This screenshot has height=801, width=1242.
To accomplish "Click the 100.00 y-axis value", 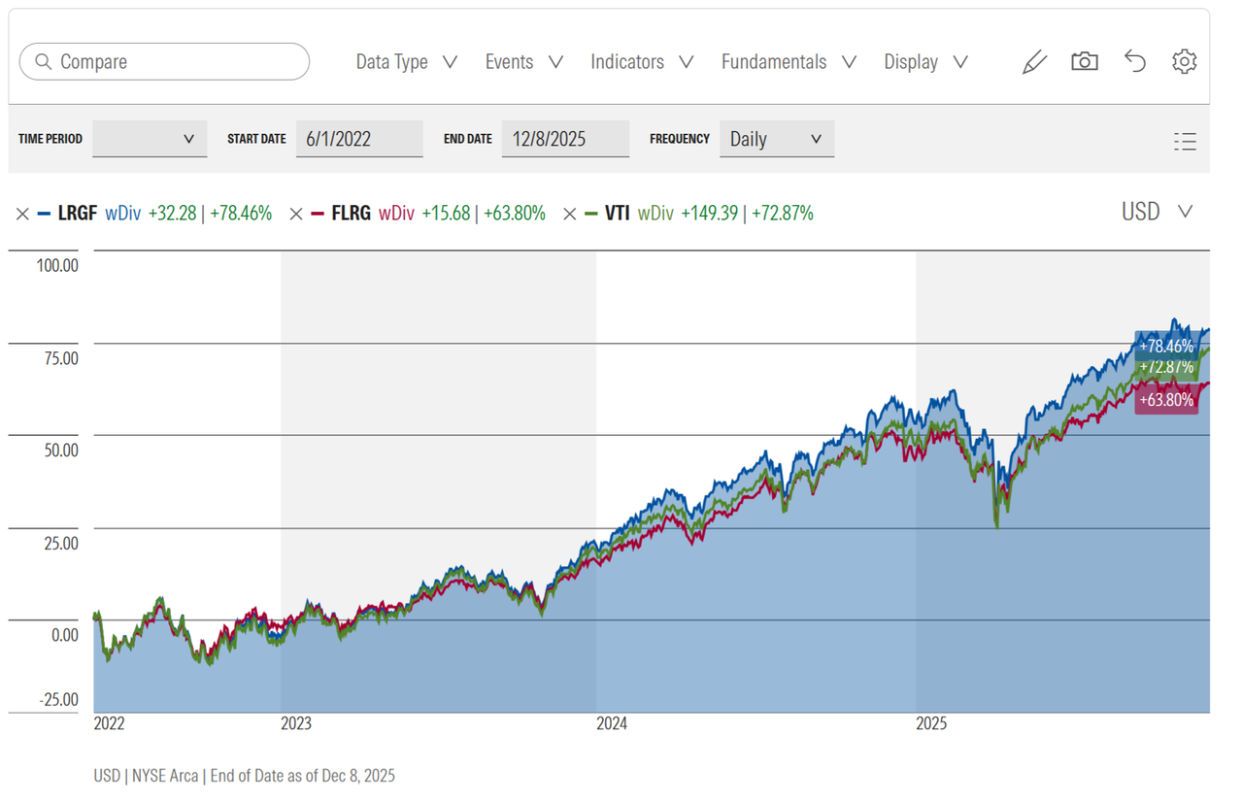I will (57, 265).
